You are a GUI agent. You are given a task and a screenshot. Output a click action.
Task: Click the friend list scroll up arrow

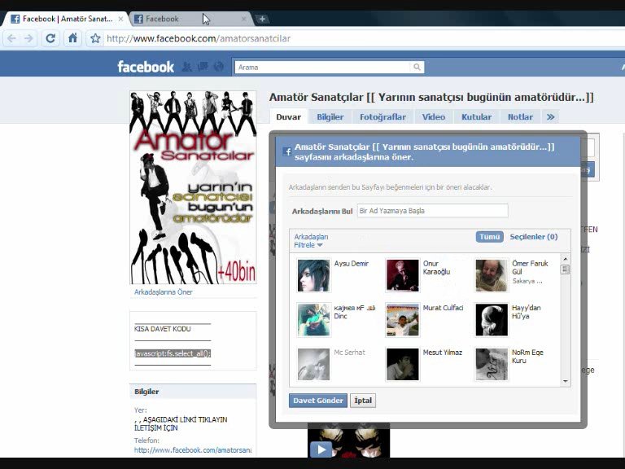pos(566,259)
